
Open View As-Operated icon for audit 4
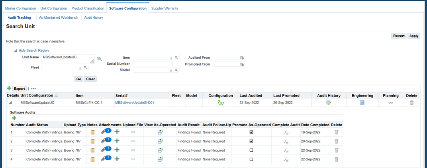click(160, 159)
